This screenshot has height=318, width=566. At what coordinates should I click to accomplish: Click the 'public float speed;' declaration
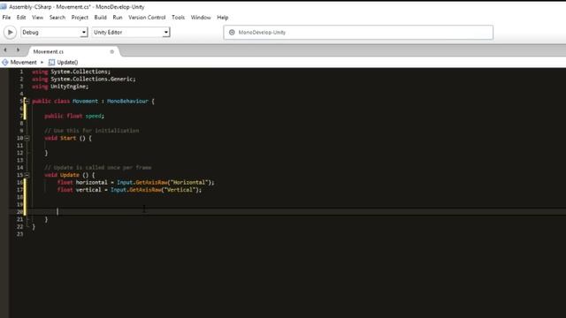(x=74, y=116)
